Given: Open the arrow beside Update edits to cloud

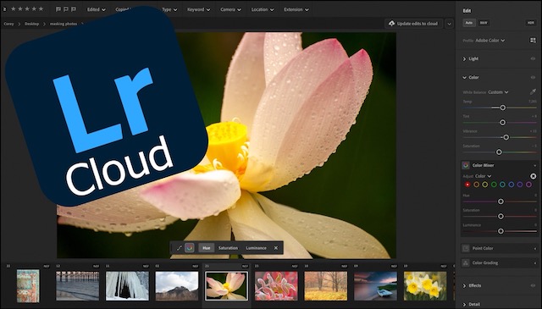Looking at the screenshot, I should pyautogui.click(x=450, y=24).
